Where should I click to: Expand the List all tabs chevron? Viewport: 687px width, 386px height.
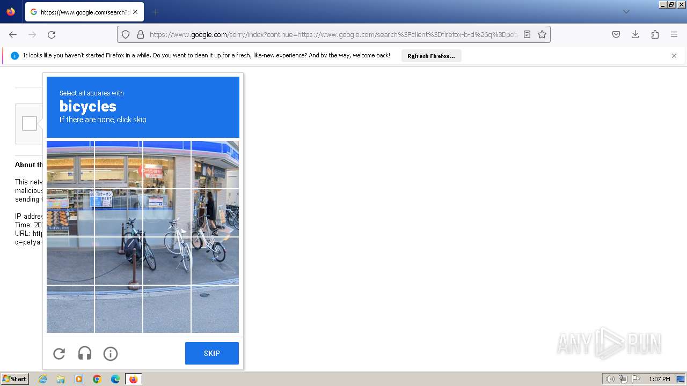pyautogui.click(x=626, y=12)
